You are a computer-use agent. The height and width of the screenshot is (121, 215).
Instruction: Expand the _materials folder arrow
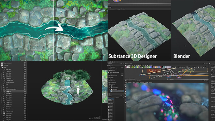point(2,113)
